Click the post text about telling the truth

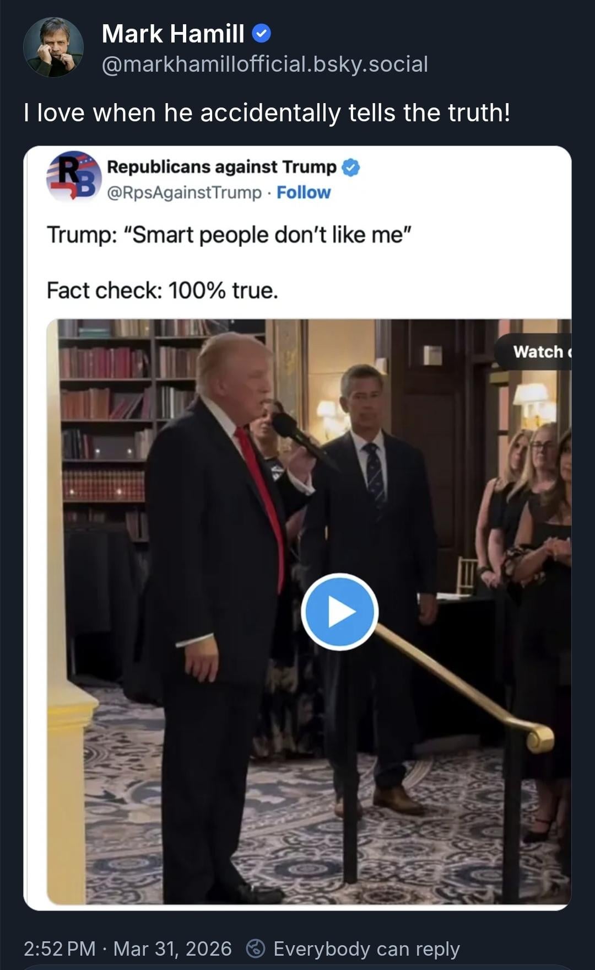point(267,113)
